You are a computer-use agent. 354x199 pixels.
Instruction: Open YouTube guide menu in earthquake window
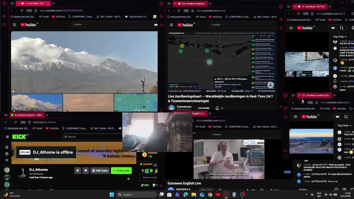pos(171,25)
